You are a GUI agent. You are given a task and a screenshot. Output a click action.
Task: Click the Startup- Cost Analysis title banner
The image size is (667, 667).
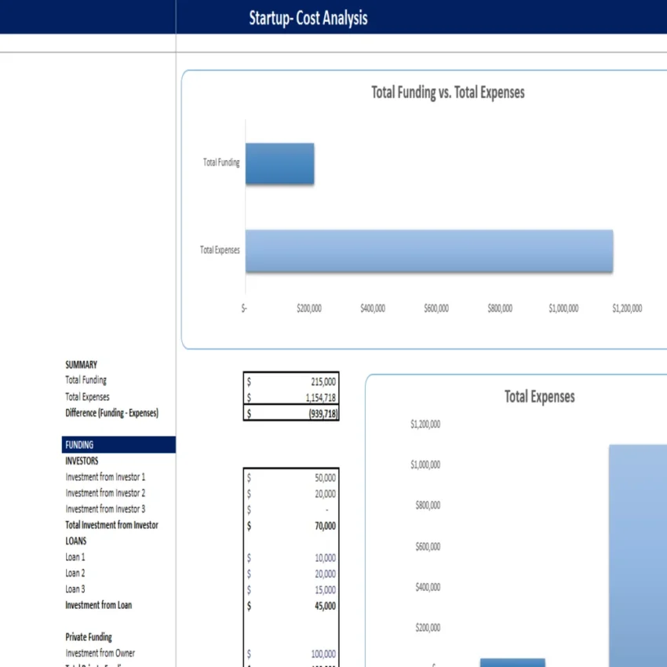[308, 18]
